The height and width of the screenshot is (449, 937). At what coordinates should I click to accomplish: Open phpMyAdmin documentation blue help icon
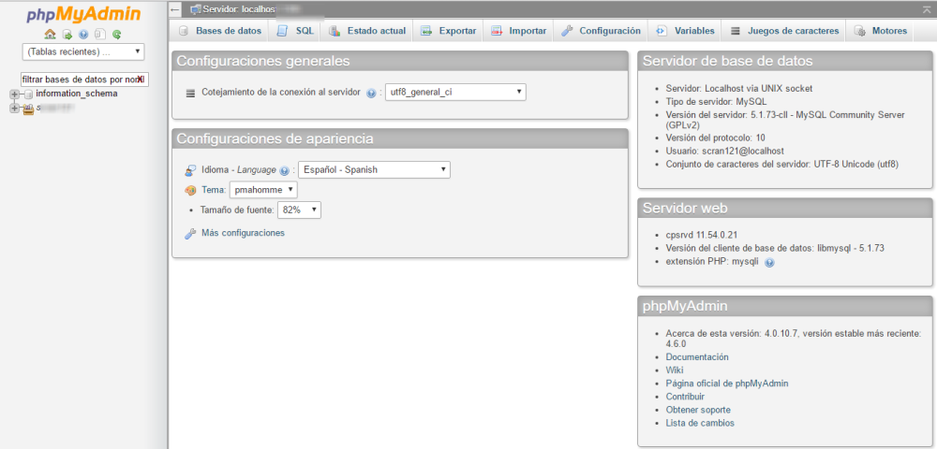tap(83, 35)
